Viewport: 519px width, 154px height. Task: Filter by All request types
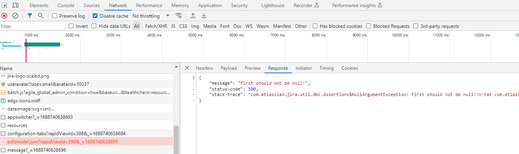pos(136,26)
